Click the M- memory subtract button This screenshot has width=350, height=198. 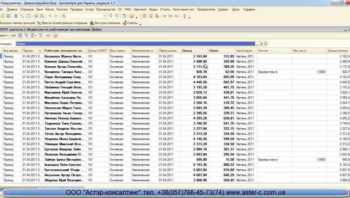pos(177,16)
